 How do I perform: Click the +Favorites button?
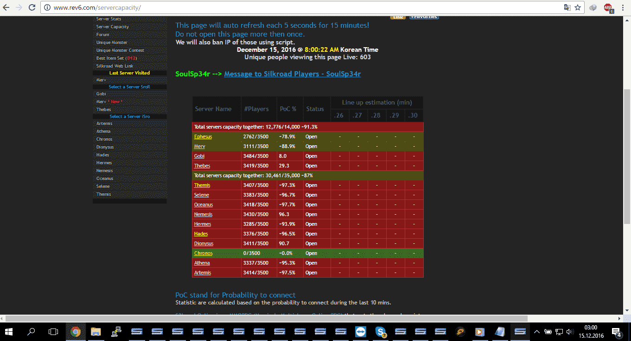coord(424,18)
